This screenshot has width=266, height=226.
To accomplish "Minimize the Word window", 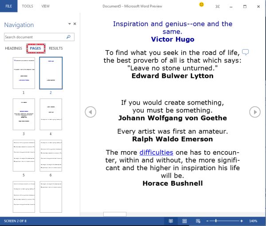I will tap(231, 7).
